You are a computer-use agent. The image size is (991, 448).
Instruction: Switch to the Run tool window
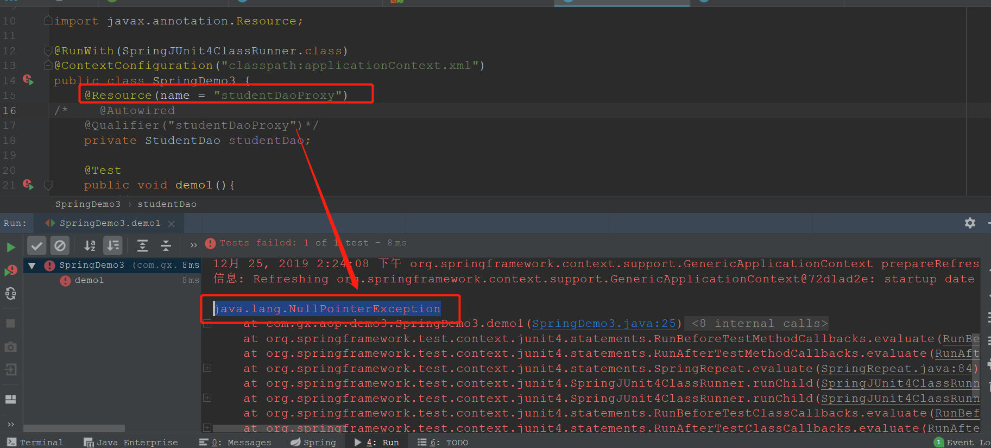click(376, 443)
